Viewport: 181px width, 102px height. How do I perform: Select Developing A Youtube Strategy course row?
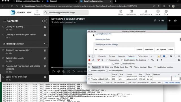[x=134, y=45]
